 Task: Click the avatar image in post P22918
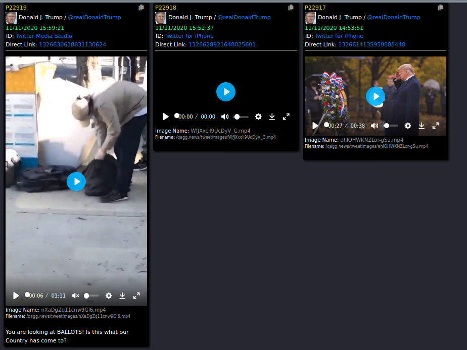[x=161, y=18]
